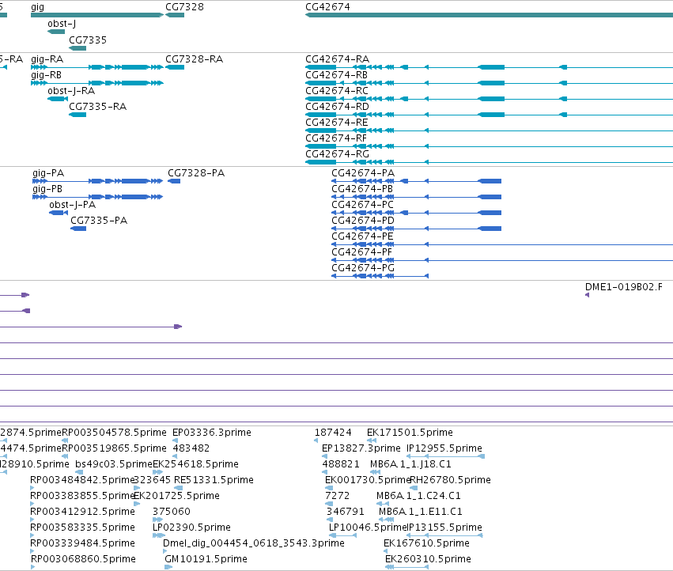The height and width of the screenshot is (571, 673).
Task: Click the EP03336.3prime label
Action: [212, 433]
